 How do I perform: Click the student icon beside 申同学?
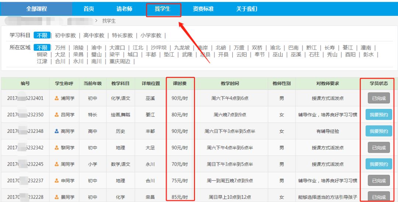(57, 180)
